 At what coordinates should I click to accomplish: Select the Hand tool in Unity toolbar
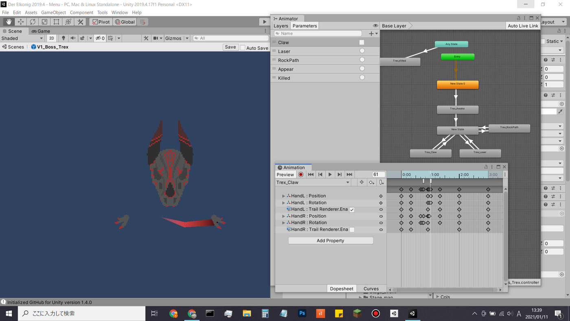pyautogui.click(x=9, y=22)
